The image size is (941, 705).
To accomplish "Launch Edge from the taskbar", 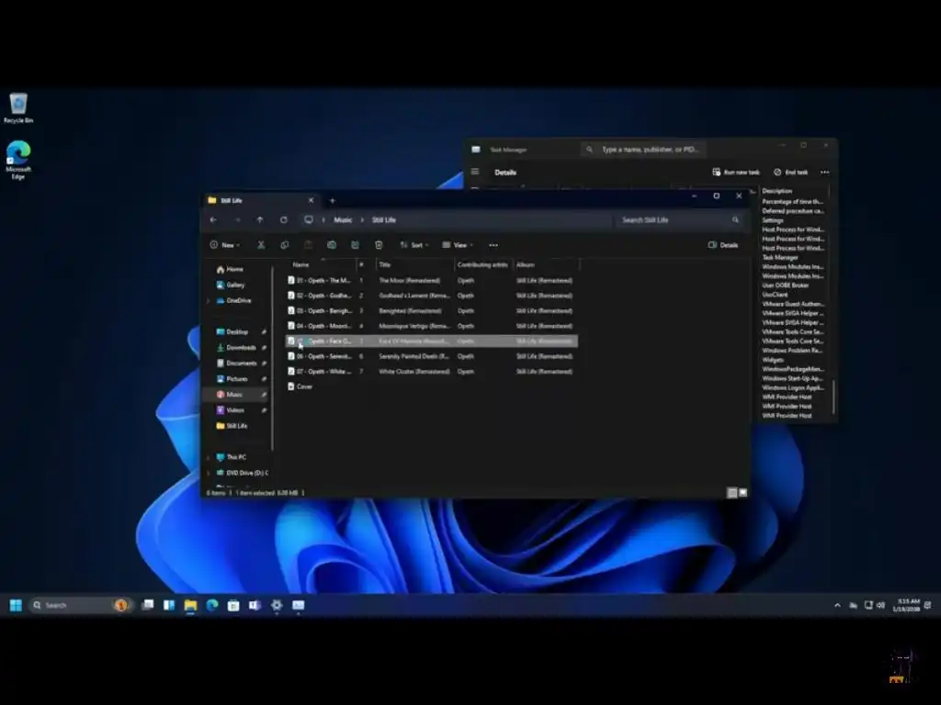I will [212, 606].
